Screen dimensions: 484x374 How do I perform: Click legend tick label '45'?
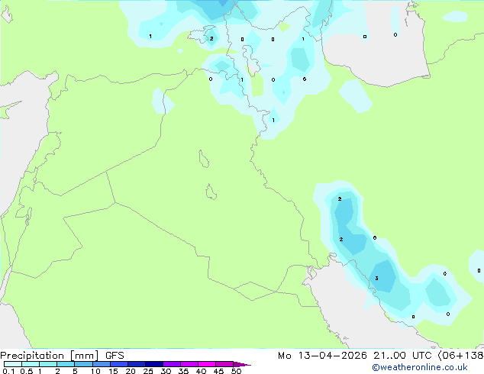tap(218, 371)
